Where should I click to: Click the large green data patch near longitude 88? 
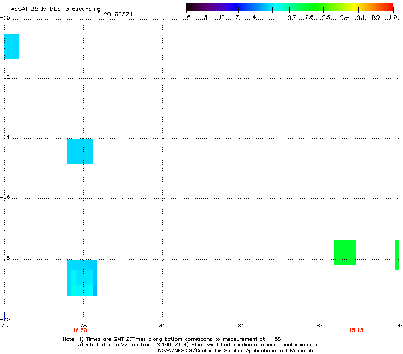click(345, 252)
